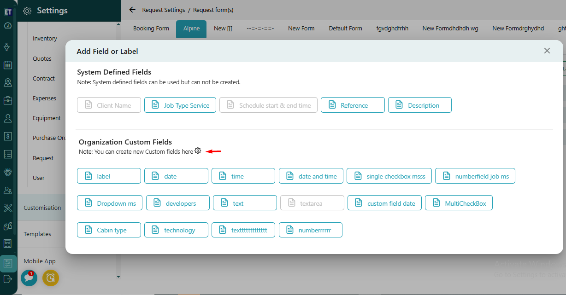This screenshot has width=566, height=295.
Task: Add the single checkbox msss field
Action: [x=389, y=176]
